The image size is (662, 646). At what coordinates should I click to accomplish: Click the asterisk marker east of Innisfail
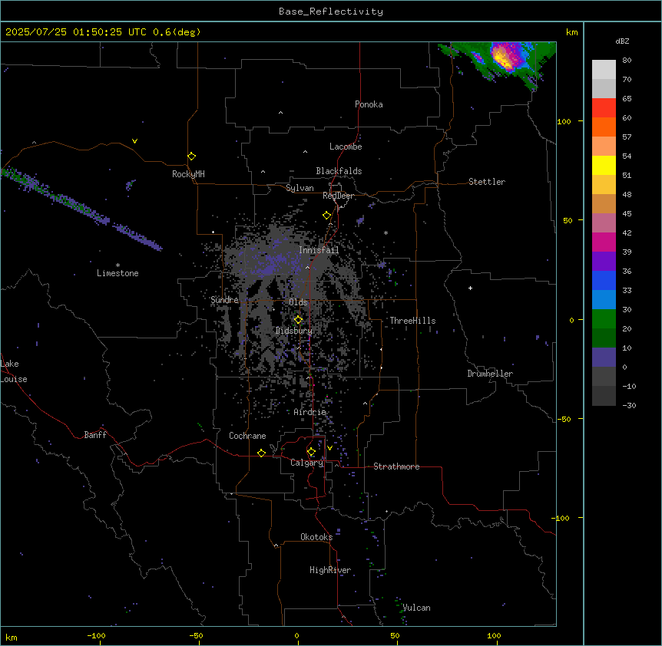point(386,232)
